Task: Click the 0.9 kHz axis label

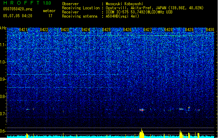Action: tap(3, 79)
